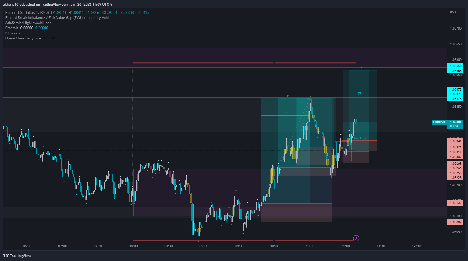Click the 12:00 time axis label
The image size is (468, 261).
click(416, 246)
